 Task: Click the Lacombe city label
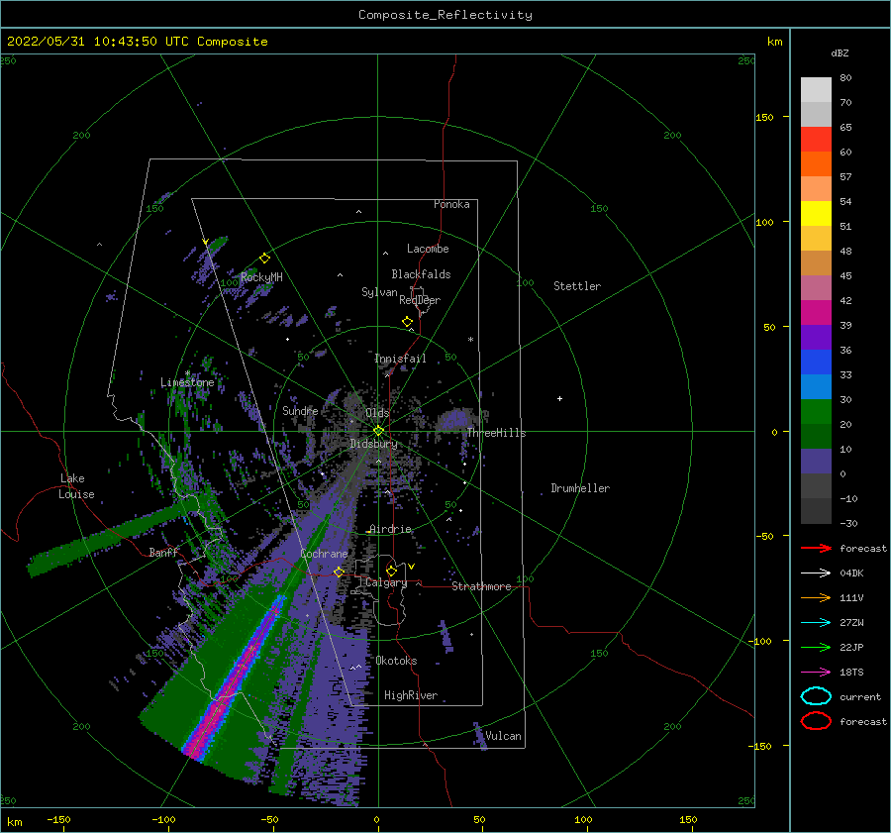coord(428,249)
